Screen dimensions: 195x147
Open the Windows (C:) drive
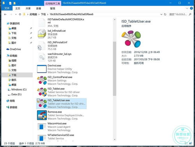pyautogui.click(x=19, y=90)
